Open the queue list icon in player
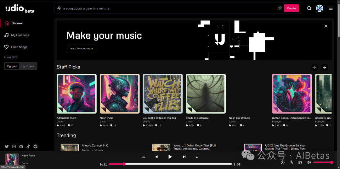Screen dimensions: 340x169 300,162
